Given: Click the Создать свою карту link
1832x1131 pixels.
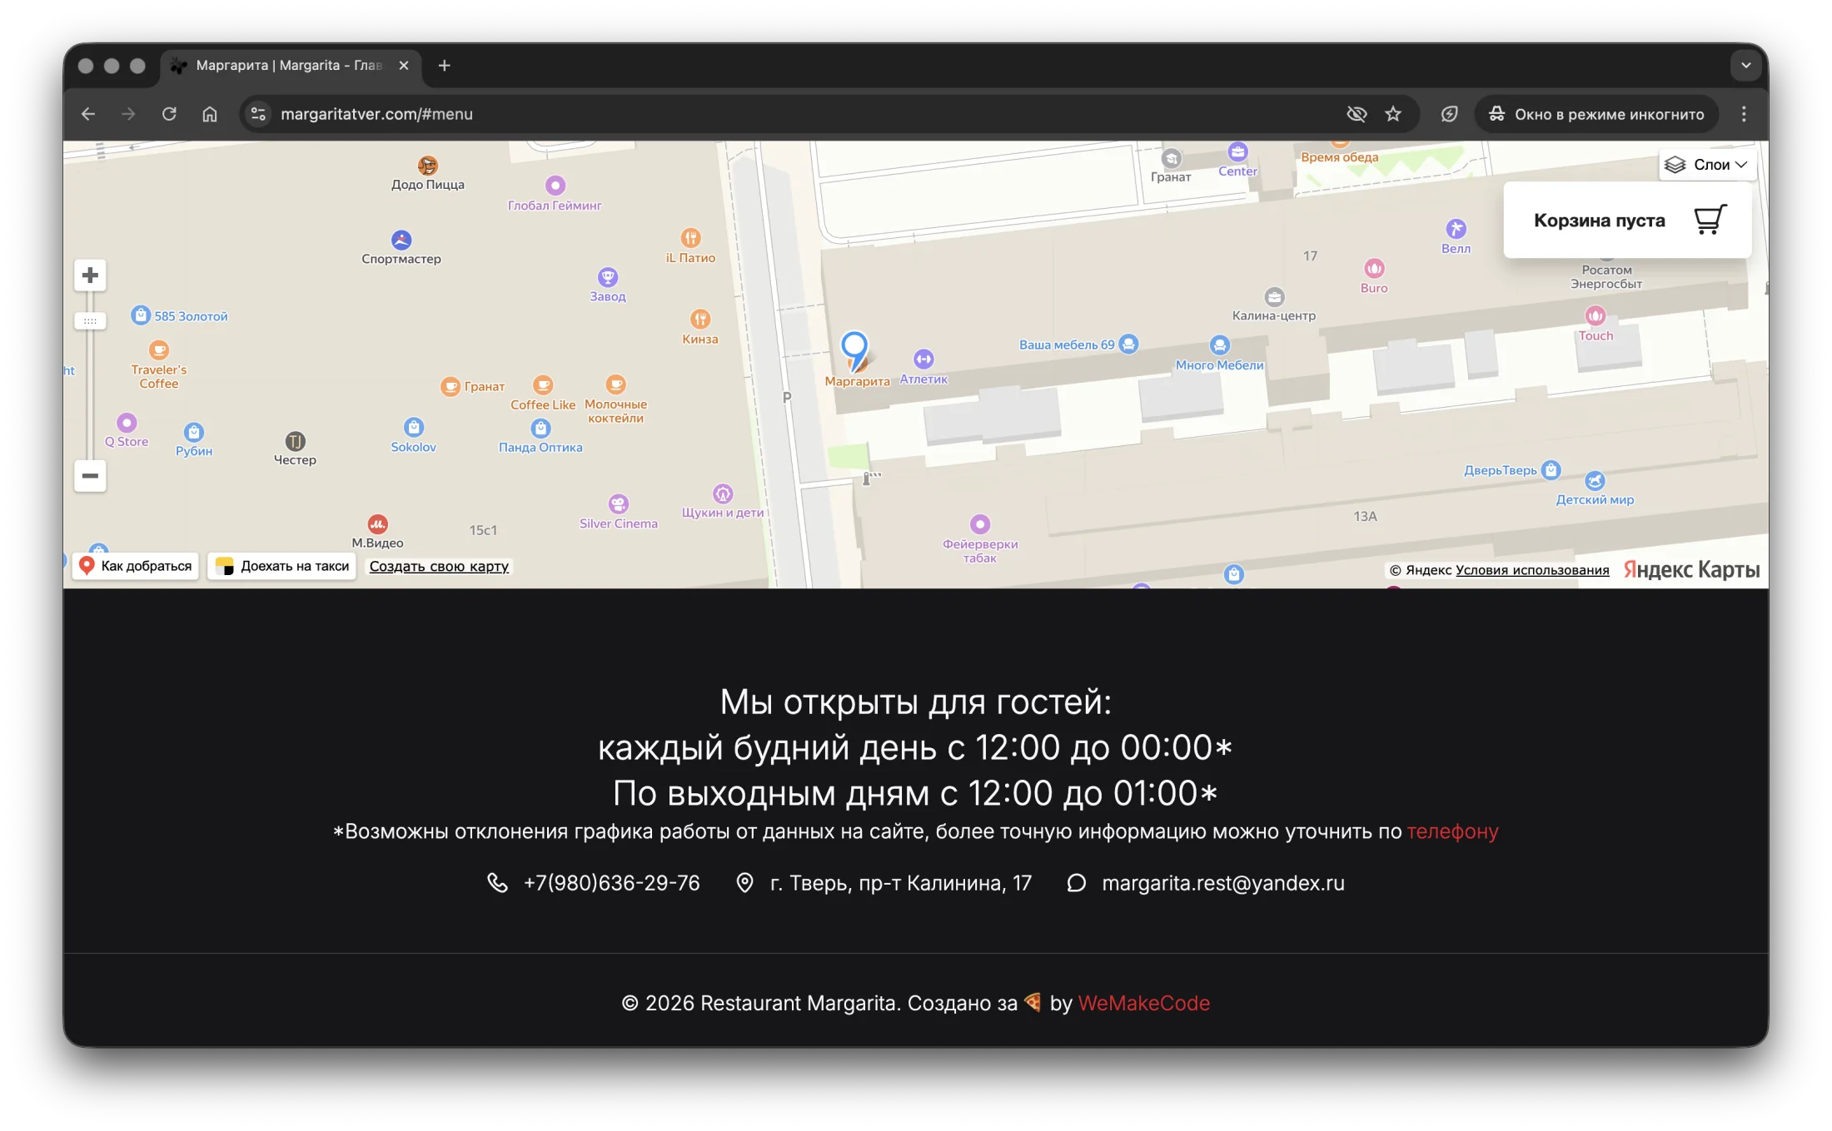Looking at the screenshot, I should [x=439, y=566].
